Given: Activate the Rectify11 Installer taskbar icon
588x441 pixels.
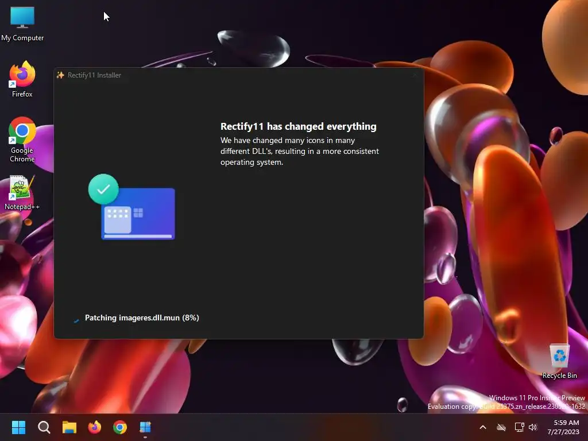Looking at the screenshot, I should pos(145,427).
